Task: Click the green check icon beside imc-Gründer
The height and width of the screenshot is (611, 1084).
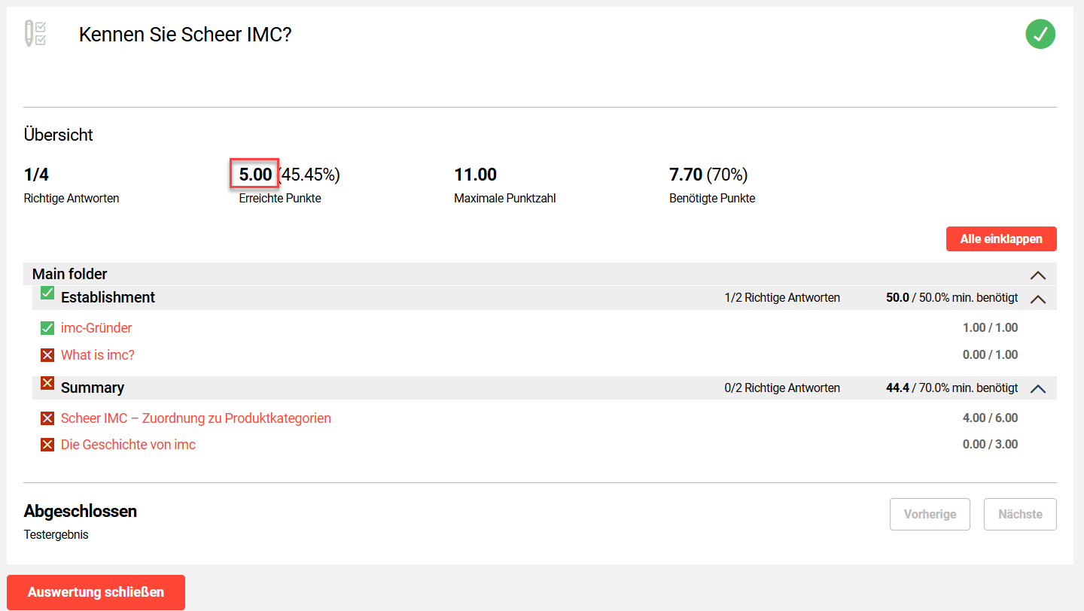Action: click(47, 328)
